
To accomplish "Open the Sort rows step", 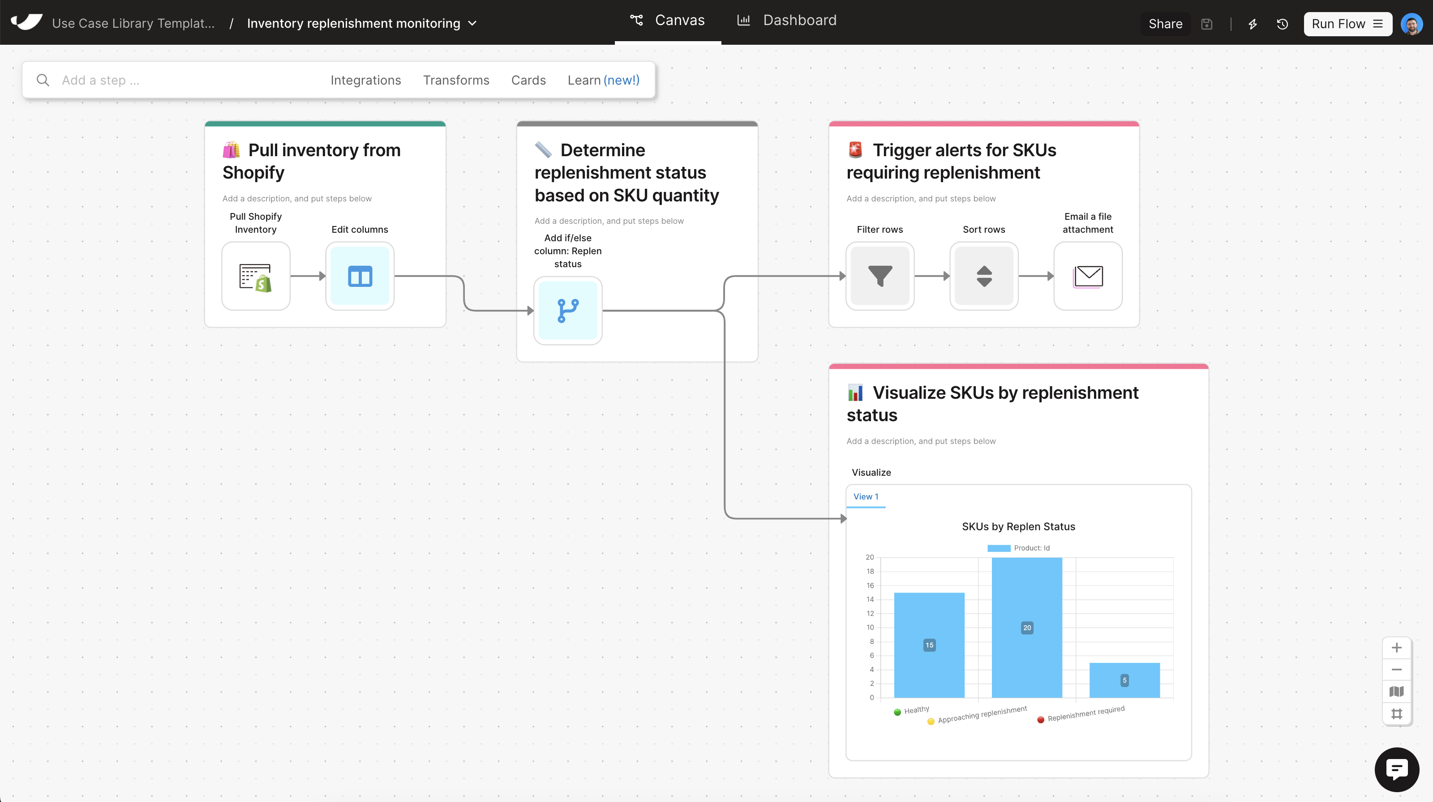I will [x=984, y=276].
